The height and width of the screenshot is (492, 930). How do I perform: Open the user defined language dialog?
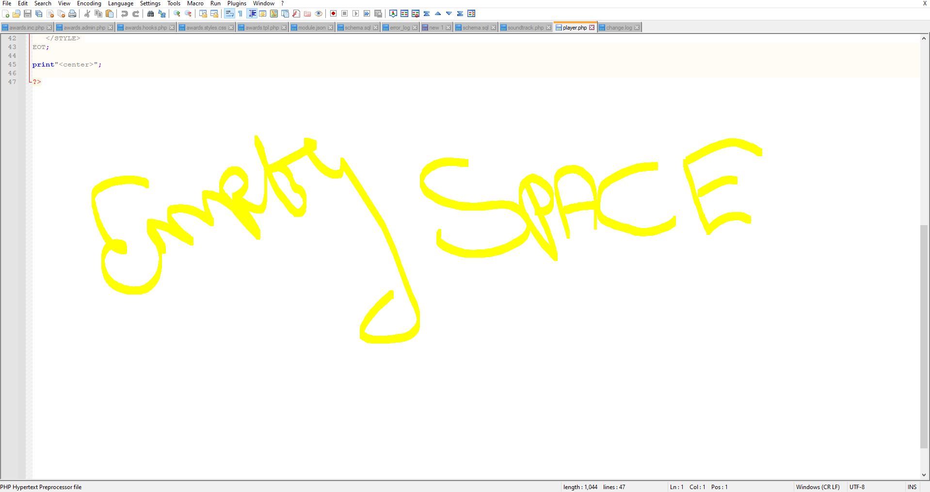pyautogui.click(x=263, y=14)
